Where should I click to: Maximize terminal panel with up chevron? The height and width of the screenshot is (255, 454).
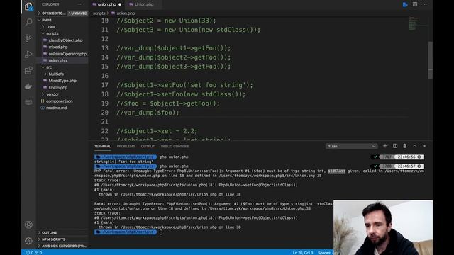coord(414,146)
